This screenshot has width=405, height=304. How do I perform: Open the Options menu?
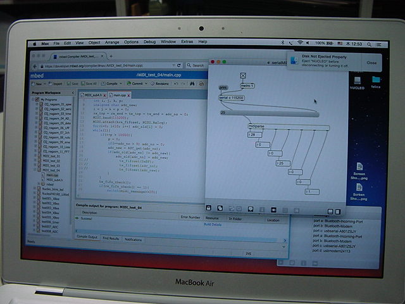coord(131,42)
